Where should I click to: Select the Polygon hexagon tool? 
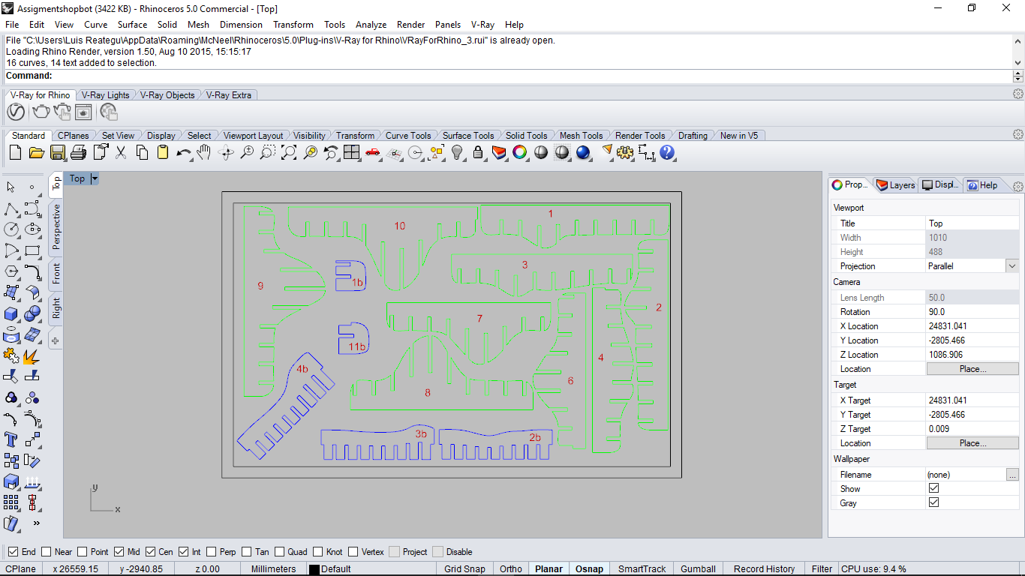[x=11, y=271]
